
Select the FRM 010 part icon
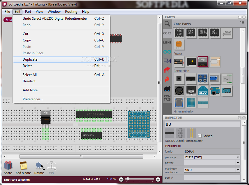click(179, 33)
